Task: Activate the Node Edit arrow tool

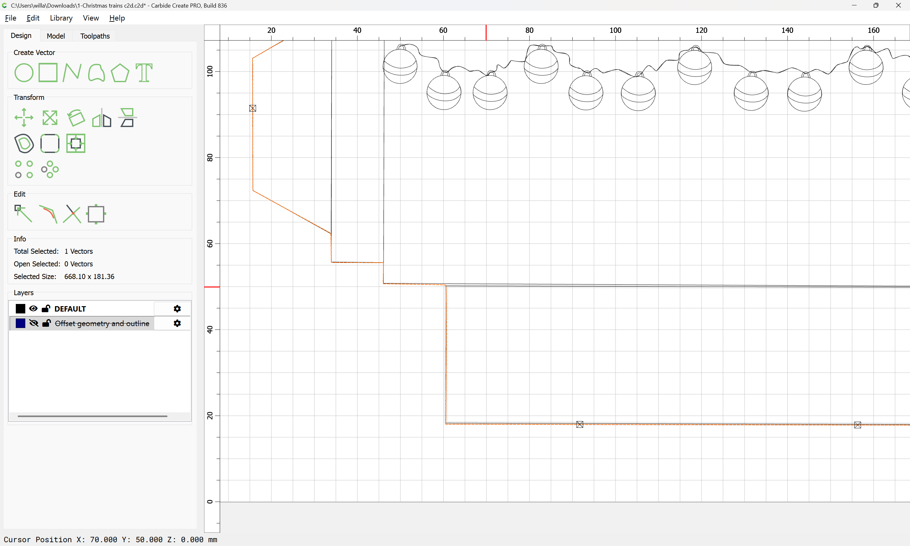Action: click(x=23, y=214)
